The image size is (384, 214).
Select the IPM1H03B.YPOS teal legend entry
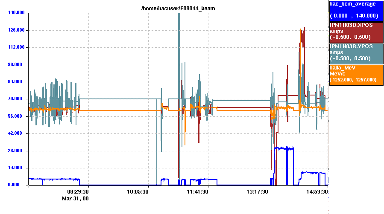[355, 53]
